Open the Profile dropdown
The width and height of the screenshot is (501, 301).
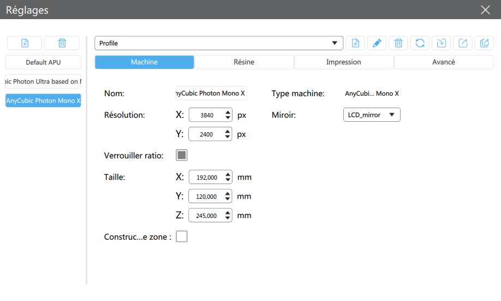tap(219, 43)
